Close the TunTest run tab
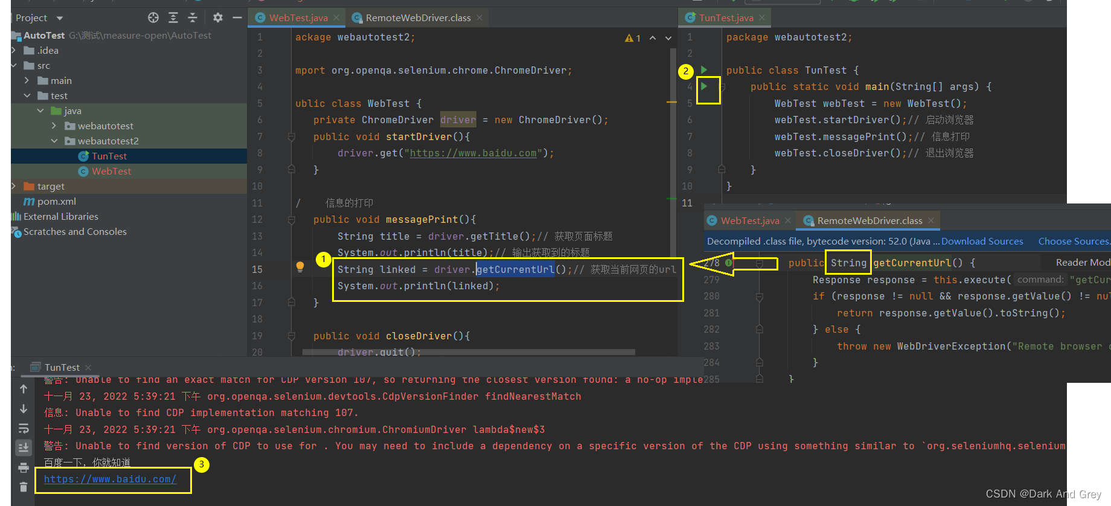Viewport: 1111px width, 506px height. tap(88, 368)
